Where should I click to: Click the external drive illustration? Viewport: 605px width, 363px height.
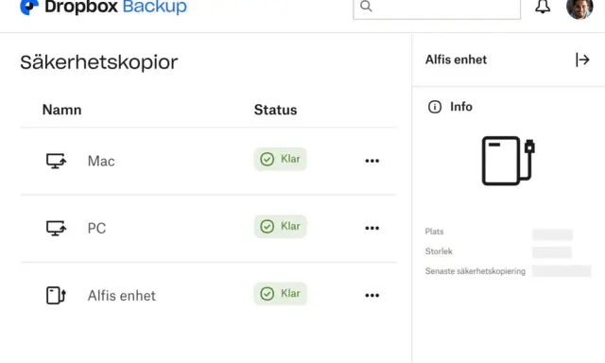509,161
